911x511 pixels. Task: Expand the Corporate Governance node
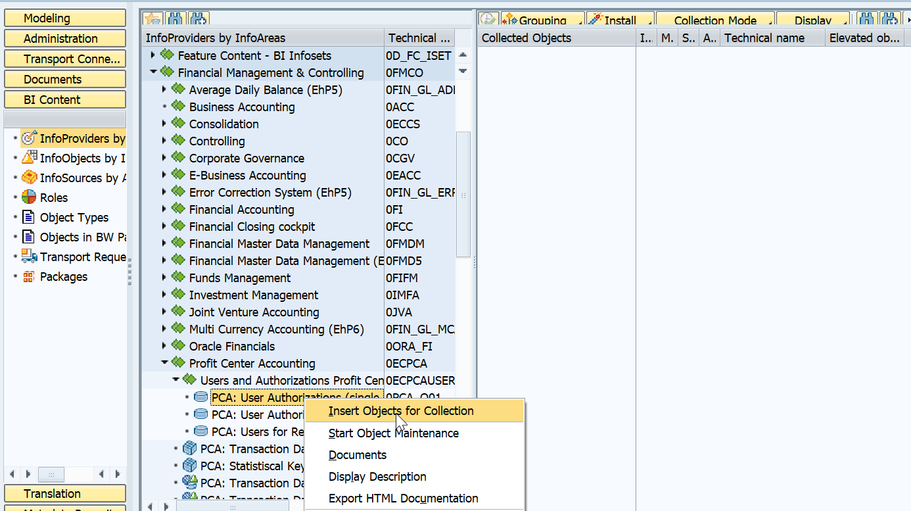[164, 158]
